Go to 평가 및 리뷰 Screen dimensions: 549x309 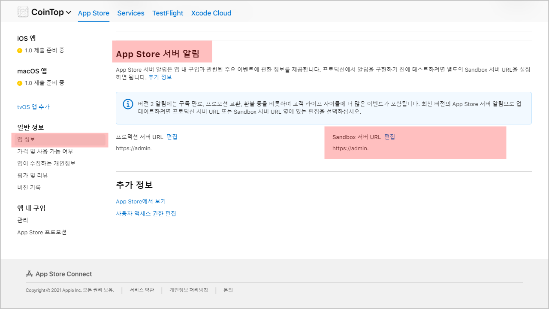33,176
